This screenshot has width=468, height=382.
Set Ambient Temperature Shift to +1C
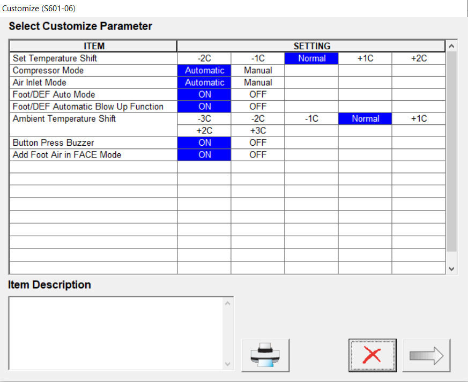coord(419,119)
